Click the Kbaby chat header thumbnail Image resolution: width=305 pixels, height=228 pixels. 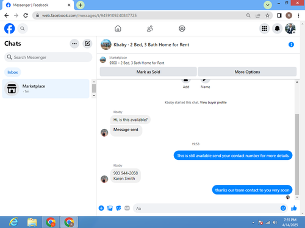click(x=106, y=44)
